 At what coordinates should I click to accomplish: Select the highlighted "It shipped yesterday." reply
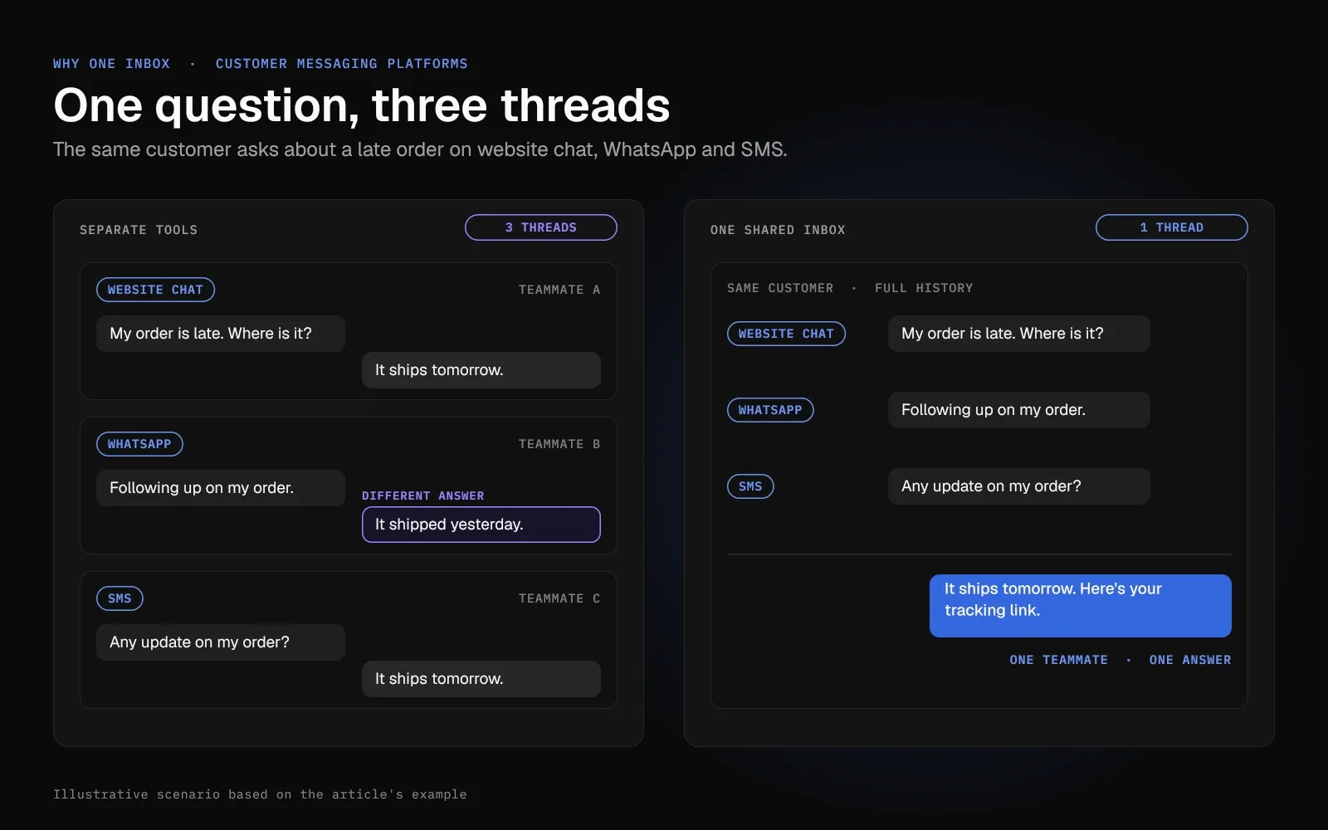pos(481,525)
